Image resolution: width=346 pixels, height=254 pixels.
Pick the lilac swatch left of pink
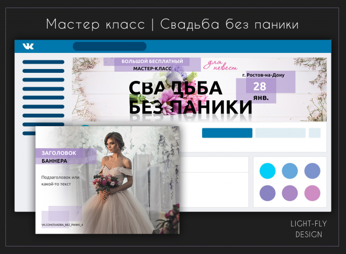pos(290,193)
